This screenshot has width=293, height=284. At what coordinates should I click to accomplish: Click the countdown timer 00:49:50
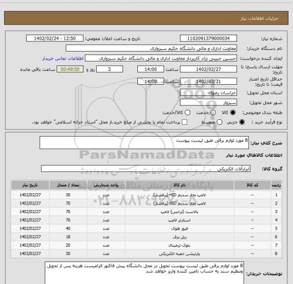[x=70, y=69]
